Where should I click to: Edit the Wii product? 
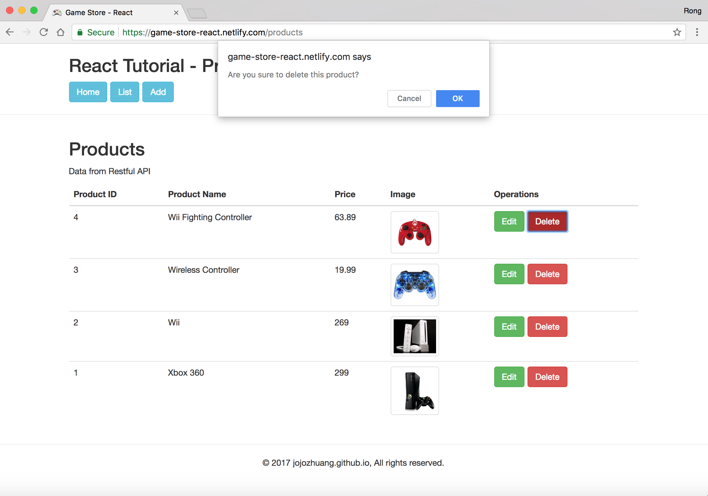coord(509,327)
